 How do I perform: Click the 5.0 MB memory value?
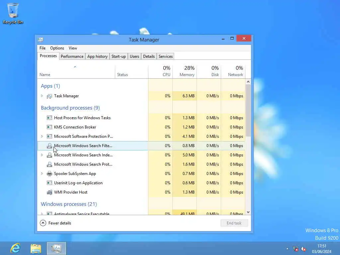(x=189, y=155)
